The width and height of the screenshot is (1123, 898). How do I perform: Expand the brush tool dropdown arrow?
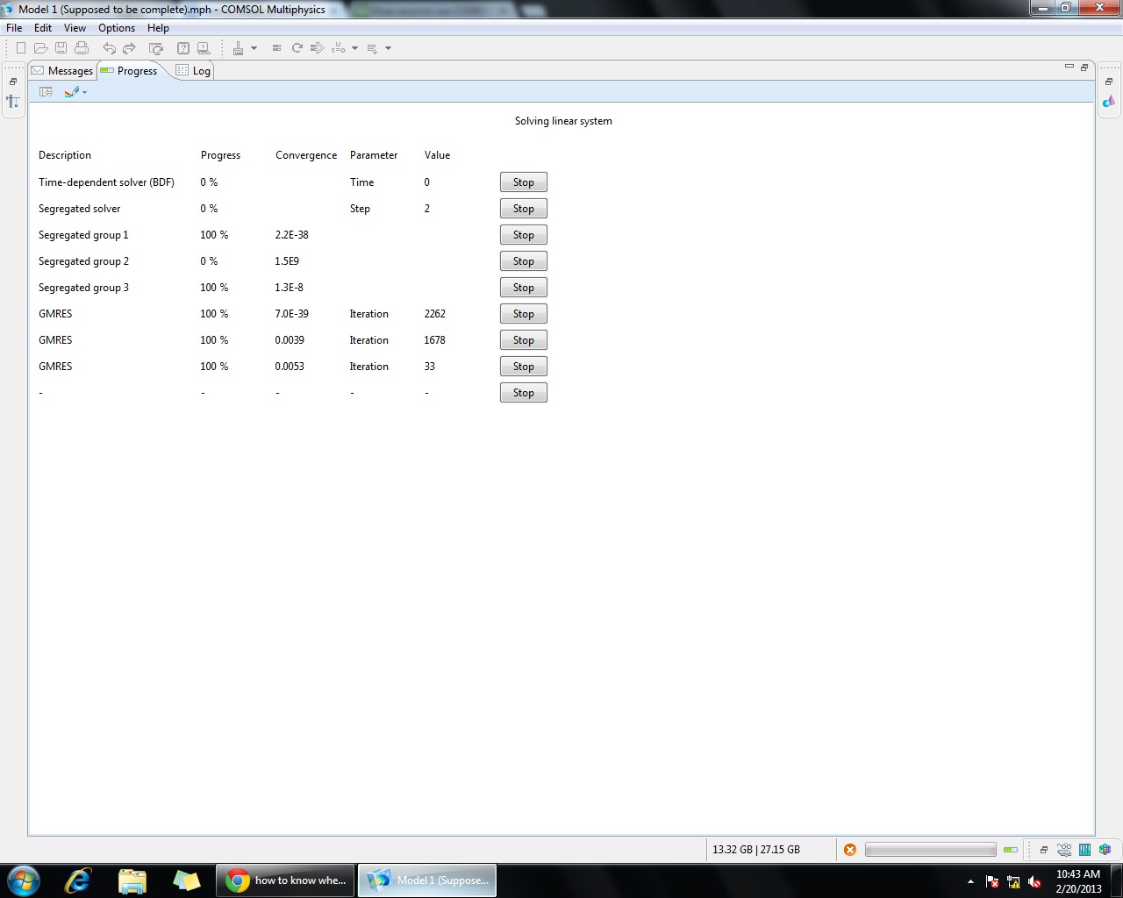(254, 48)
